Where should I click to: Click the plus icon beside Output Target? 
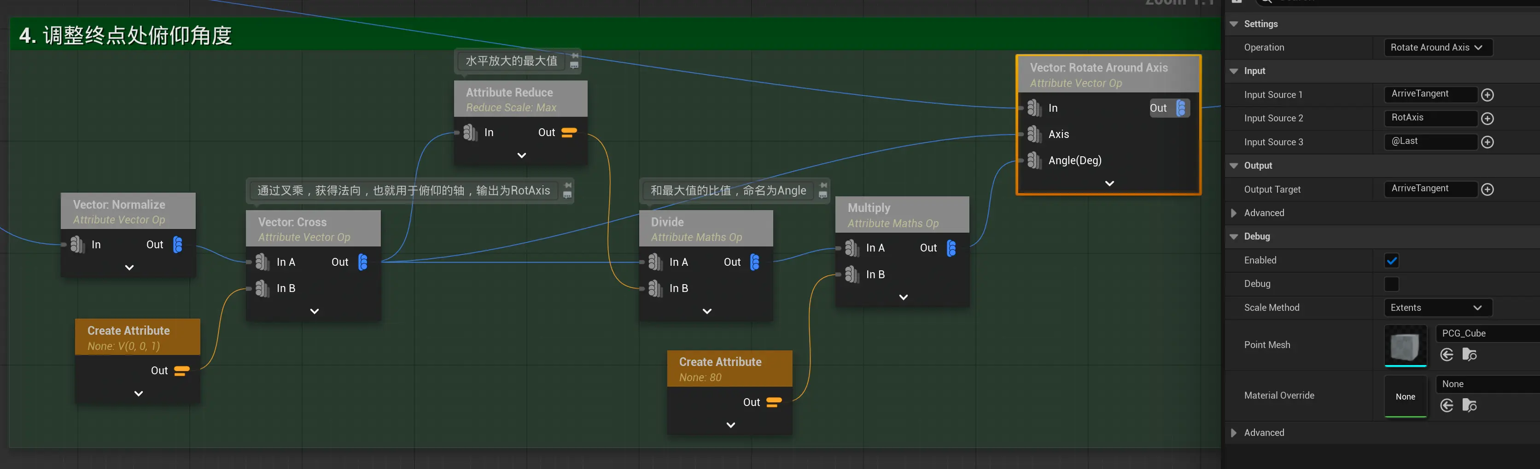[1487, 189]
